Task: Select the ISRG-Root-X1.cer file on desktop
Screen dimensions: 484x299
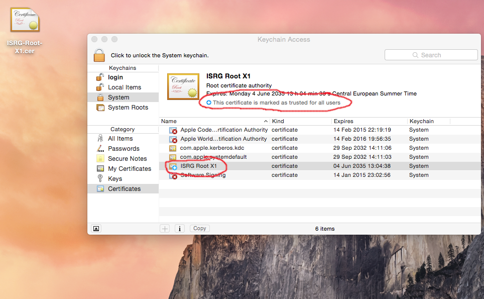Action: point(25,31)
